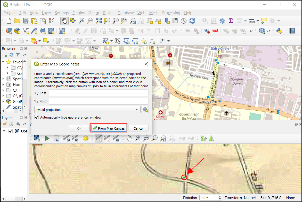Open the Layer menu
302x202 pixels.
[46, 13]
